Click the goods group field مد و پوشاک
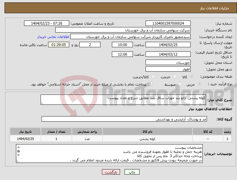The height and width of the screenshot is (180, 237). coord(124,119)
